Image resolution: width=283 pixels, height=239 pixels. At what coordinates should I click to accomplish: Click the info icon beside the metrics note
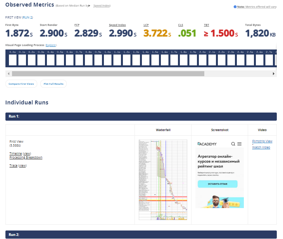(235, 7)
